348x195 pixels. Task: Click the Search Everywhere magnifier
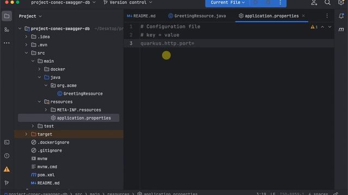(x=327, y=2)
